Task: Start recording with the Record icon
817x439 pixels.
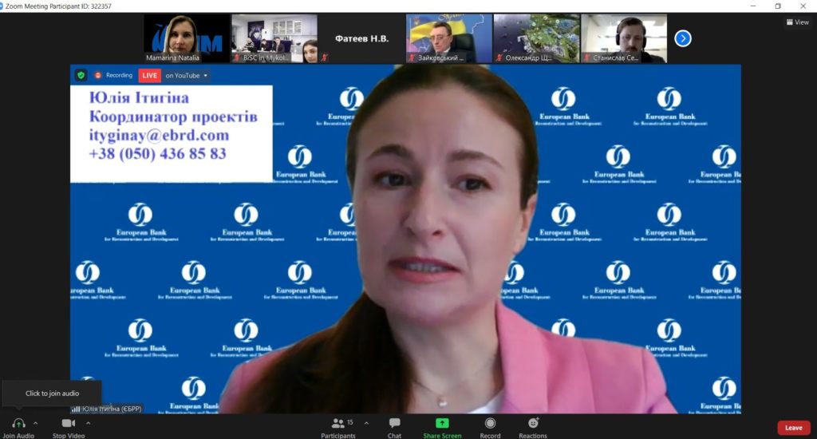Action: [490, 423]
